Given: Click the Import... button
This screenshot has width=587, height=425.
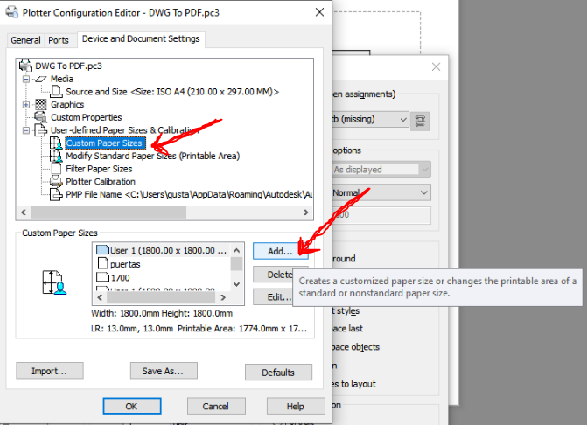Looking at the screenshot, I should pos(49,371).
